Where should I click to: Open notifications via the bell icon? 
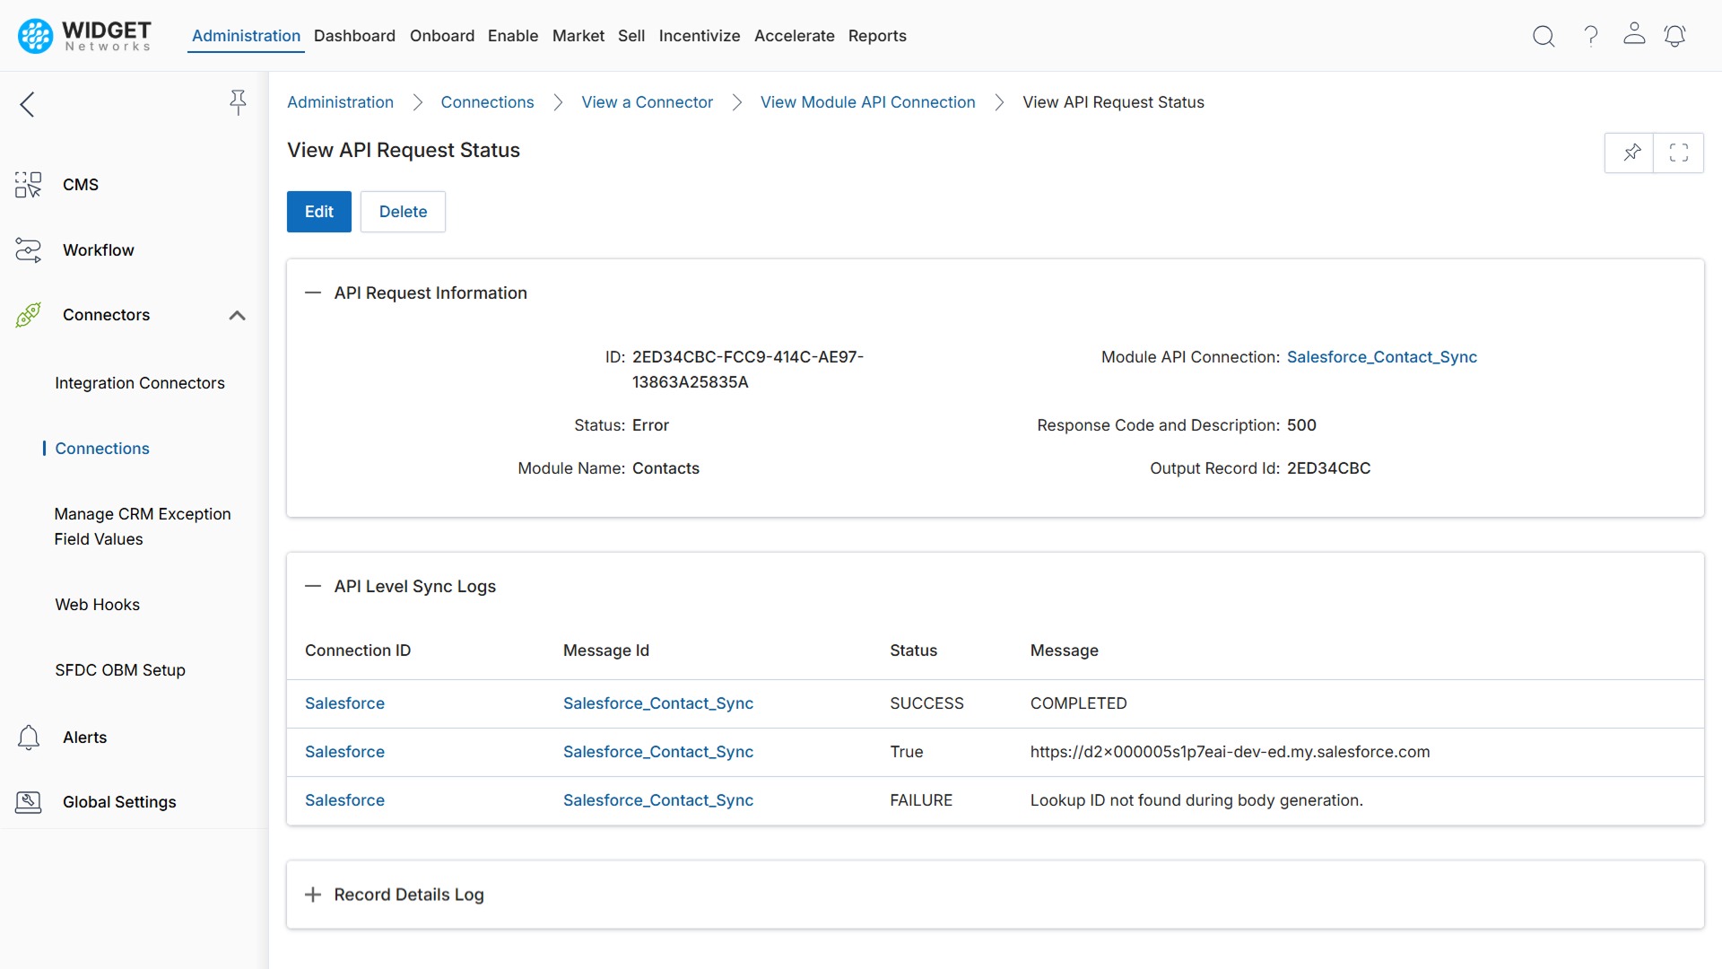coord(1675,36)
